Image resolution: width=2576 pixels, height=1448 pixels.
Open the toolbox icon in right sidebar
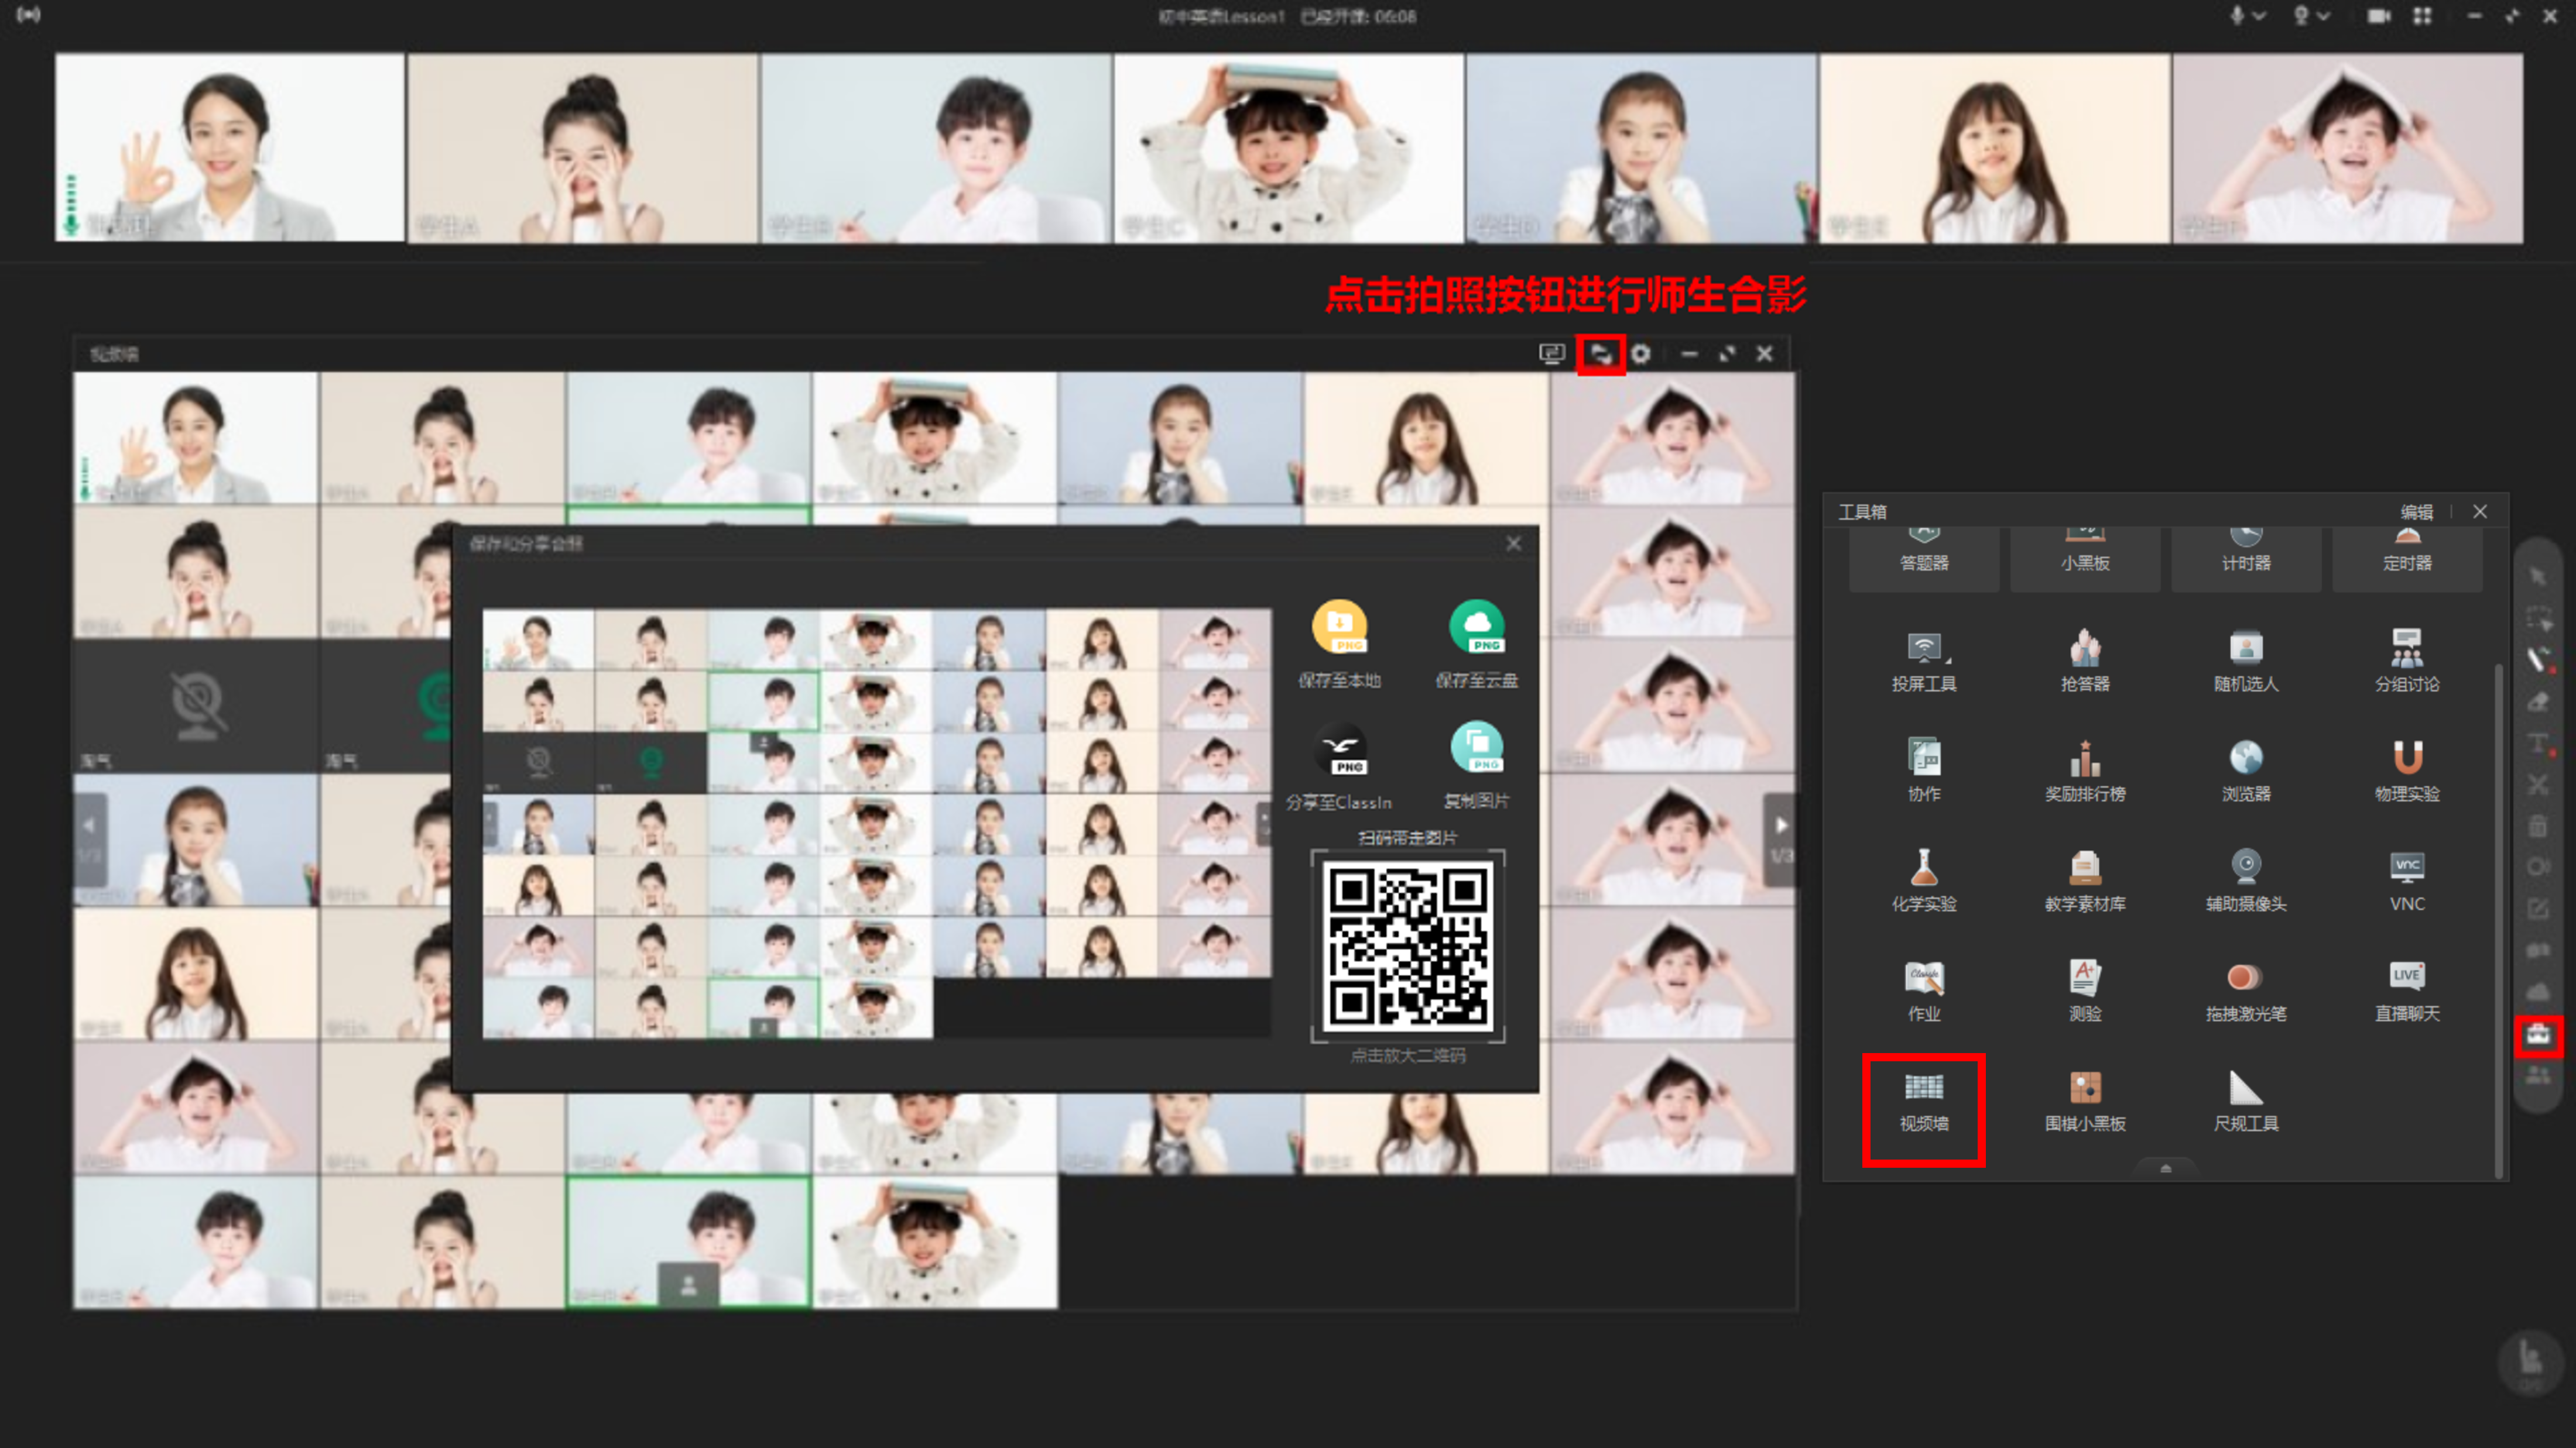point(2538,1034)
